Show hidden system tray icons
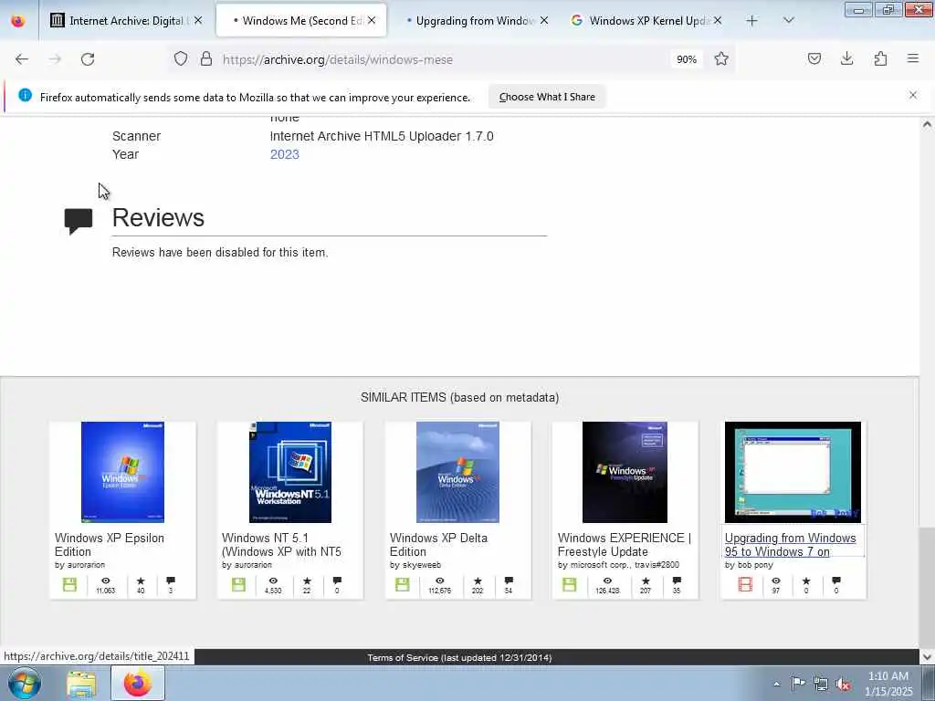 (776, 684)
